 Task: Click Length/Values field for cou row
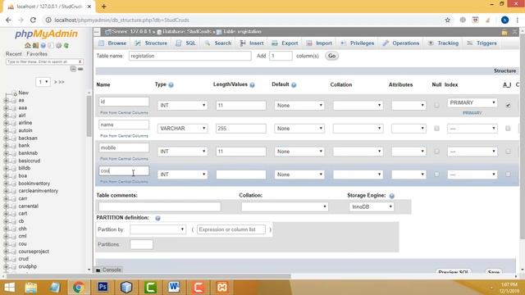(241, 175)
